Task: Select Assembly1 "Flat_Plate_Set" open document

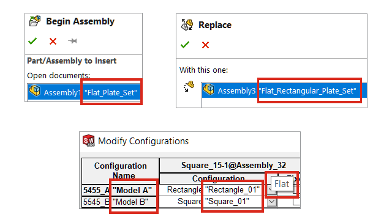Action: point(84,92)
